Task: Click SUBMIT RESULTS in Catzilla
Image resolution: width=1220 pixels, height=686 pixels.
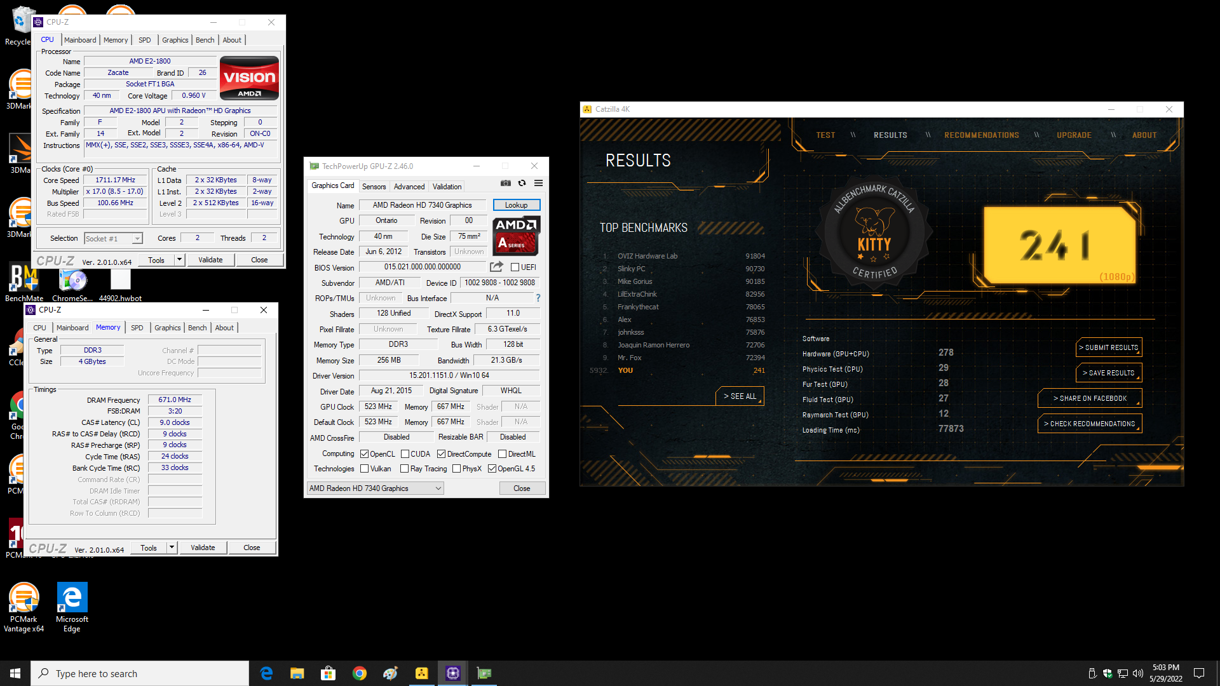Action: pos(1109,347)
